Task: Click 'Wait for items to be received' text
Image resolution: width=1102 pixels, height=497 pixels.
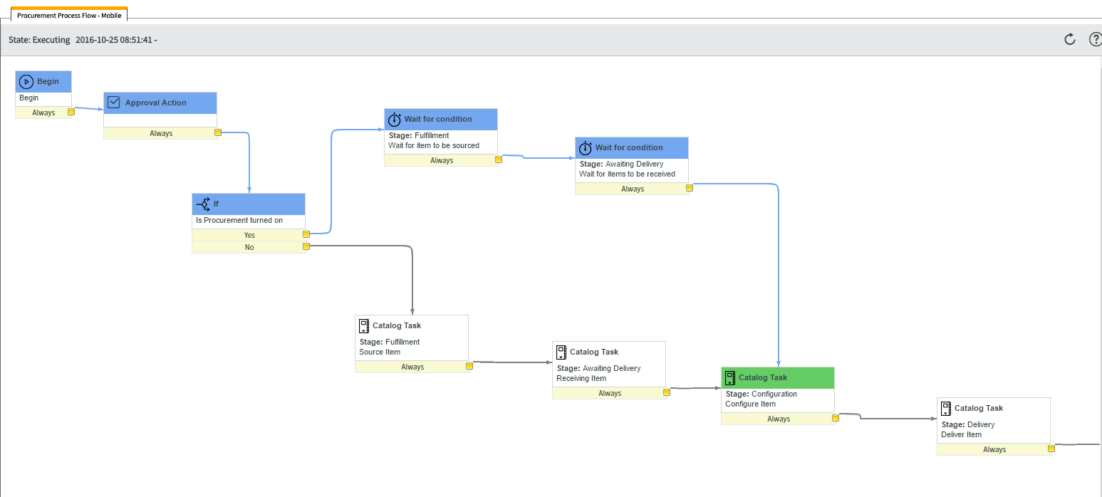Action: pyautogui.click(x=627, y=174)
